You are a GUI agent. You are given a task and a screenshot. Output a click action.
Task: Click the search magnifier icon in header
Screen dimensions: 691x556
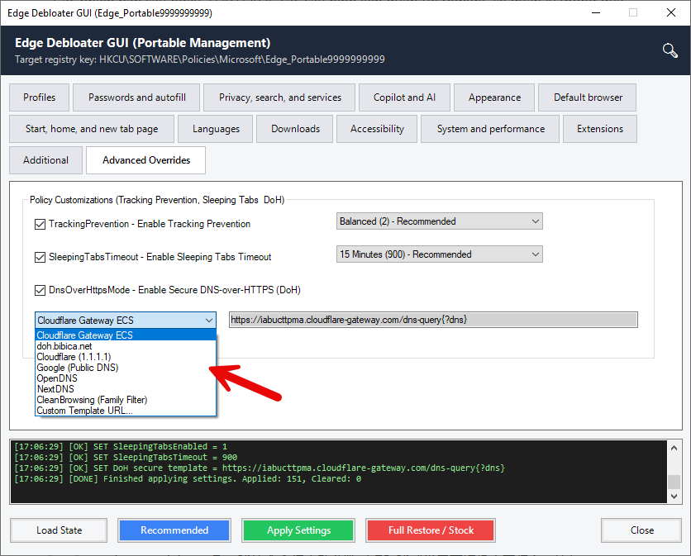coord(670,50)
